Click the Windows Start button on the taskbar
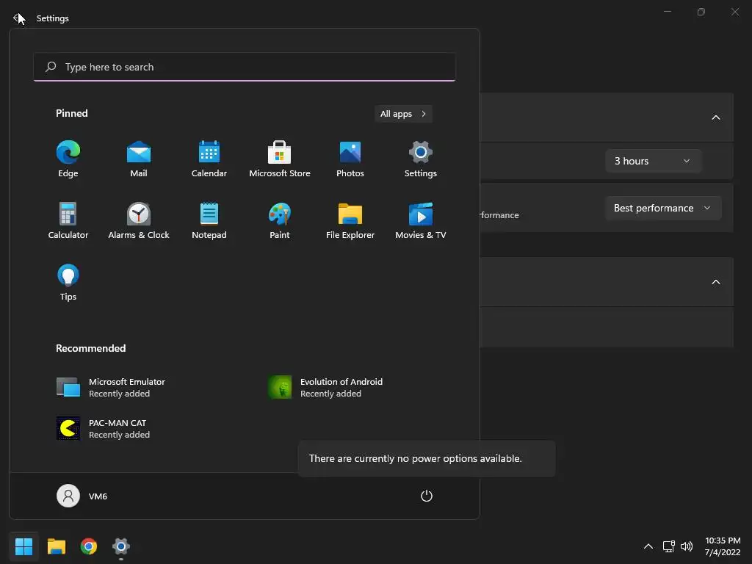This screenshot has width=752, height=564. [23, 546]
